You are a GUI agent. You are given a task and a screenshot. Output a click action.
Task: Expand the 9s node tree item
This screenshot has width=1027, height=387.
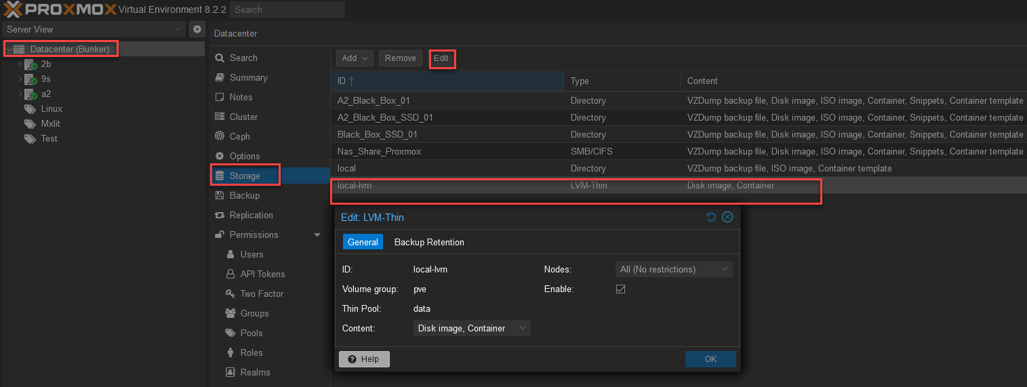[x=20, y=79]
